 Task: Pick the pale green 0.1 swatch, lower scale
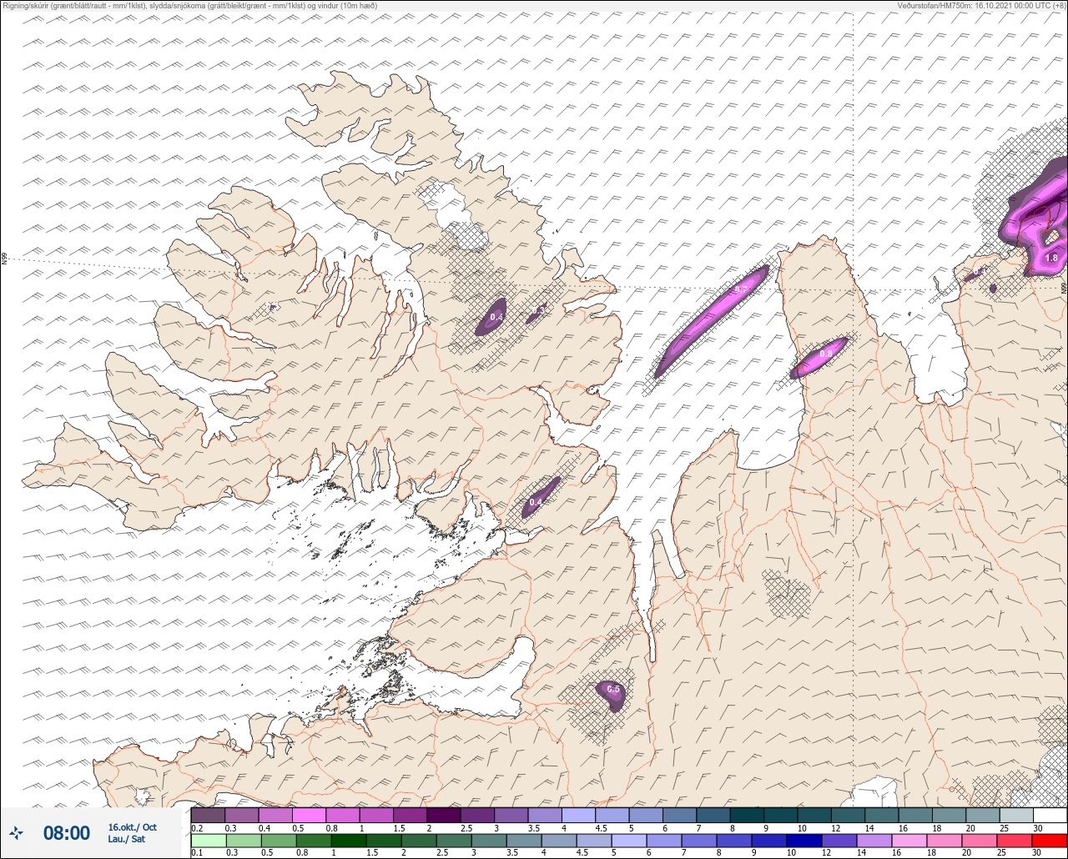pyautogui.click(x=208, y=840)
